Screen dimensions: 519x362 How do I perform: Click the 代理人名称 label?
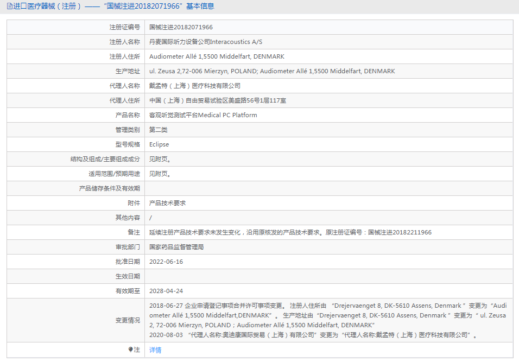click(x=125, y=86)
